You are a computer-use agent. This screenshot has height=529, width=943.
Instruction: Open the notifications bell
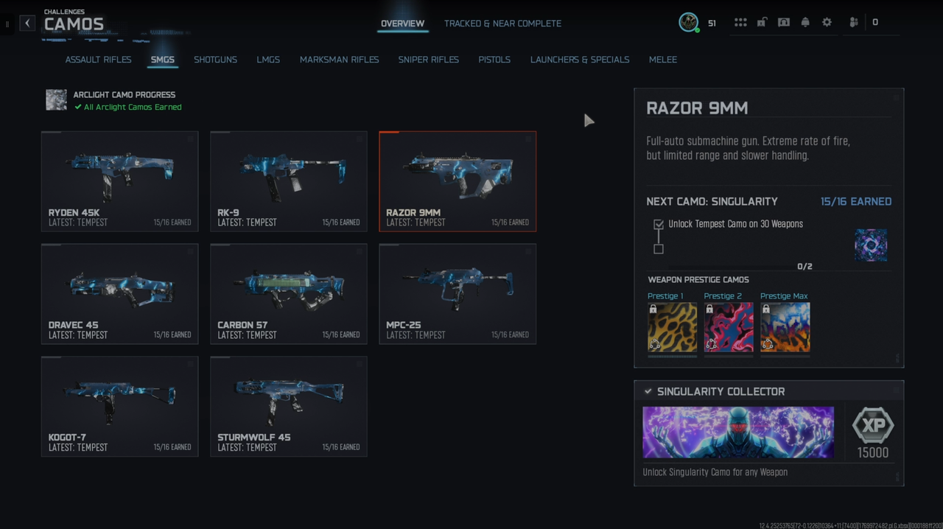[x=805, y=22]
